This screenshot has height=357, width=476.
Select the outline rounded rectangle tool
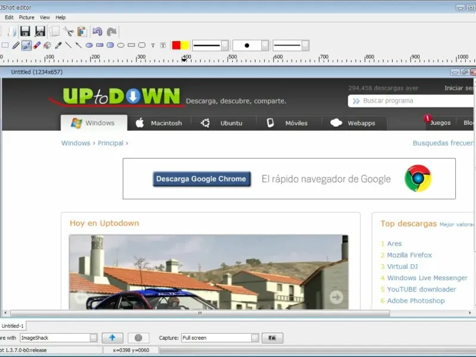[142, 45]
